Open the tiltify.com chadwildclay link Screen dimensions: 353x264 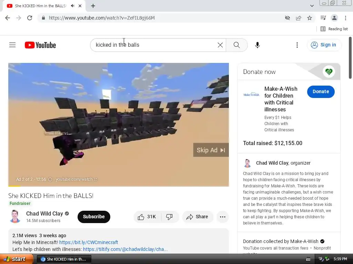click(125, 249)
